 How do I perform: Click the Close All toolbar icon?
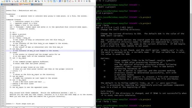pos(15,1)
